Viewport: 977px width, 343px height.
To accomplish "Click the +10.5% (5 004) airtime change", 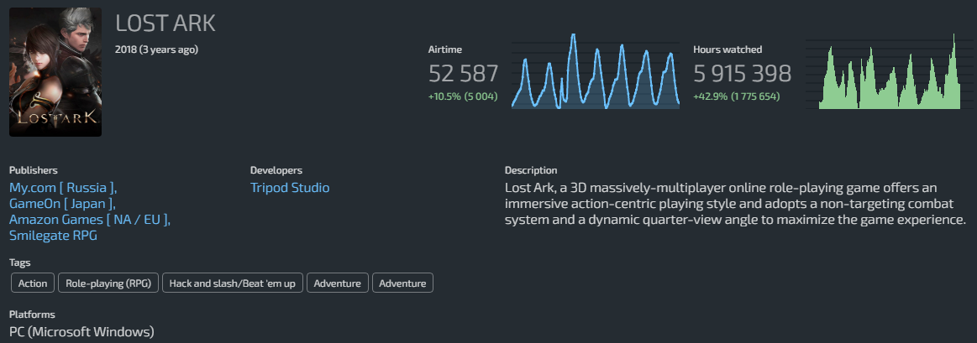I will pos(463,96).
